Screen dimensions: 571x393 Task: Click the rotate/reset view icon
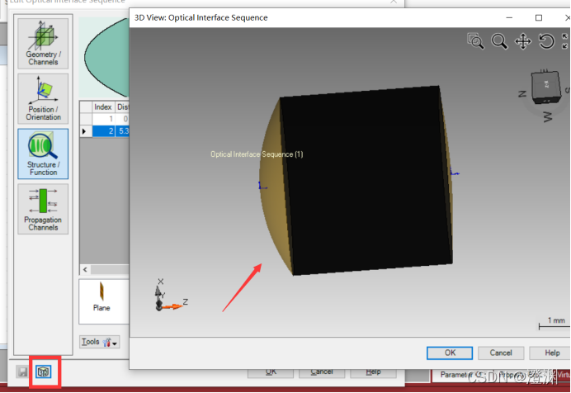pyautogui.click(x=546, y=41)
